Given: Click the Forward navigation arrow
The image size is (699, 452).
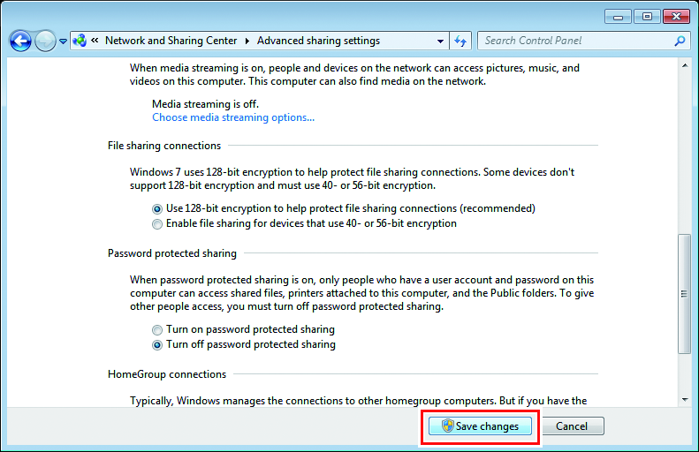Looking at the screenshot, I should click(x=45, y=41).
